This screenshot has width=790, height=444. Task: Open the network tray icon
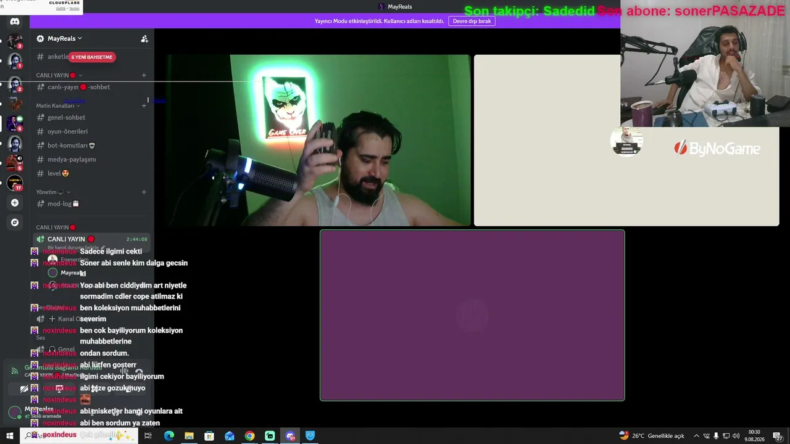(726, 436)
